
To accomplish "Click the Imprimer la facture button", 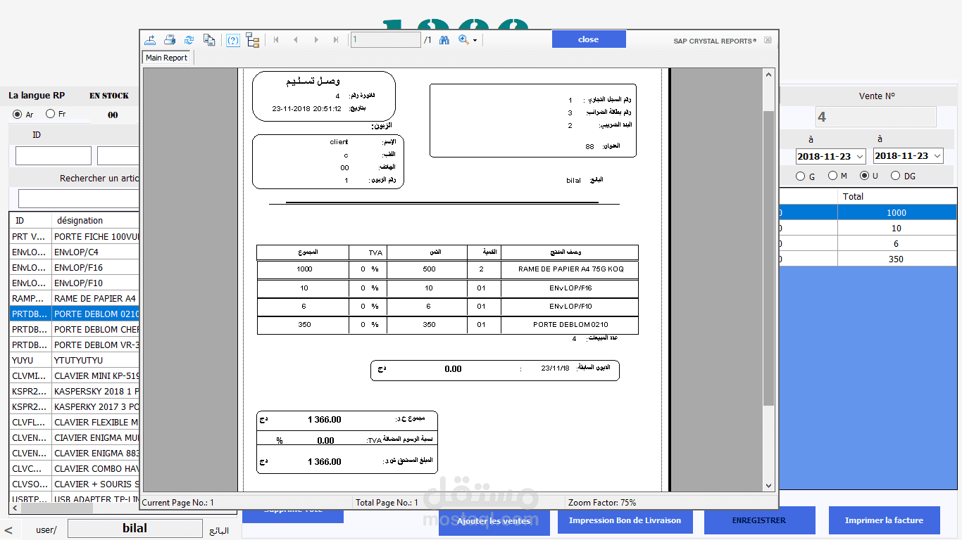I will coord(884,520).
